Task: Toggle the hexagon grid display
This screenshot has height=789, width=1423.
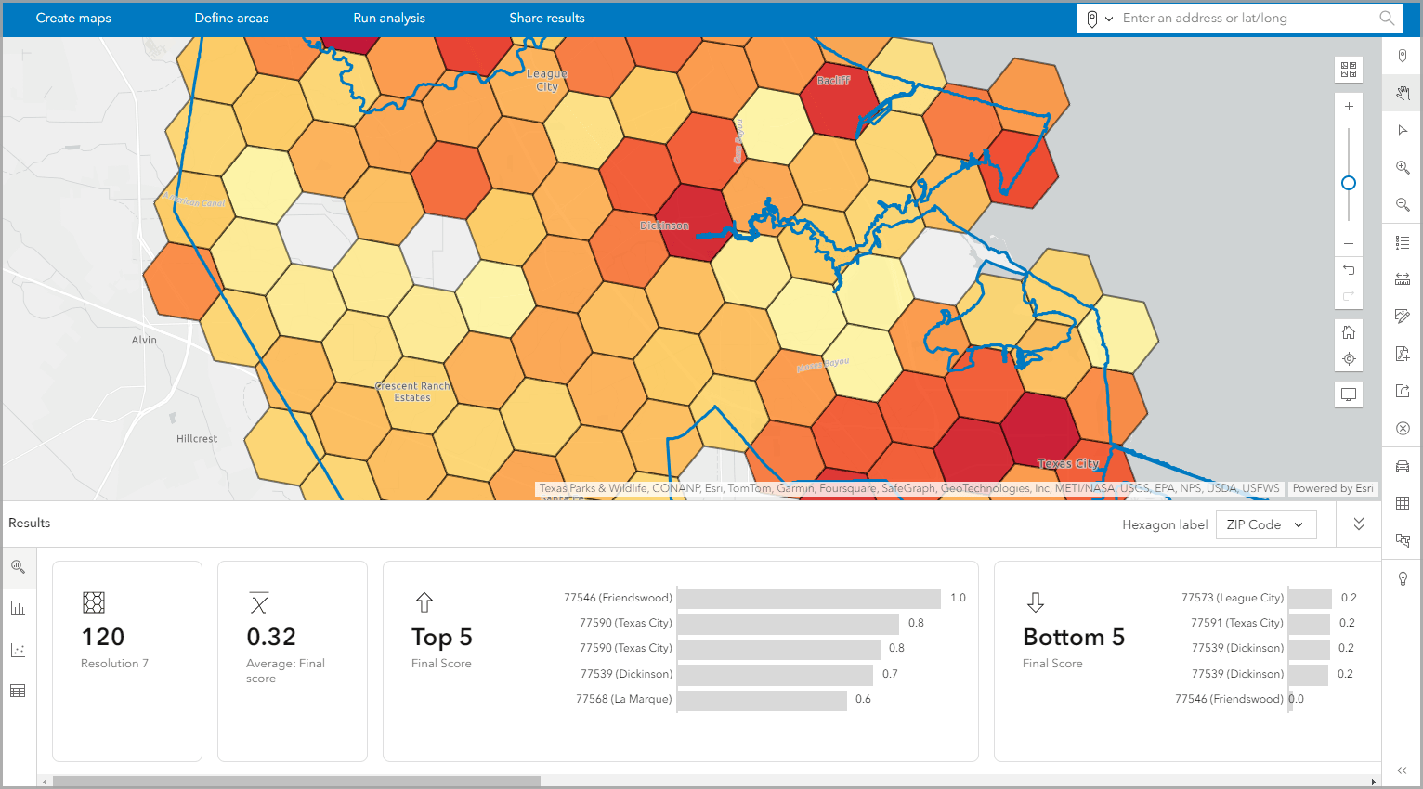Action: pyautogui.click(x=1403, y=502)
